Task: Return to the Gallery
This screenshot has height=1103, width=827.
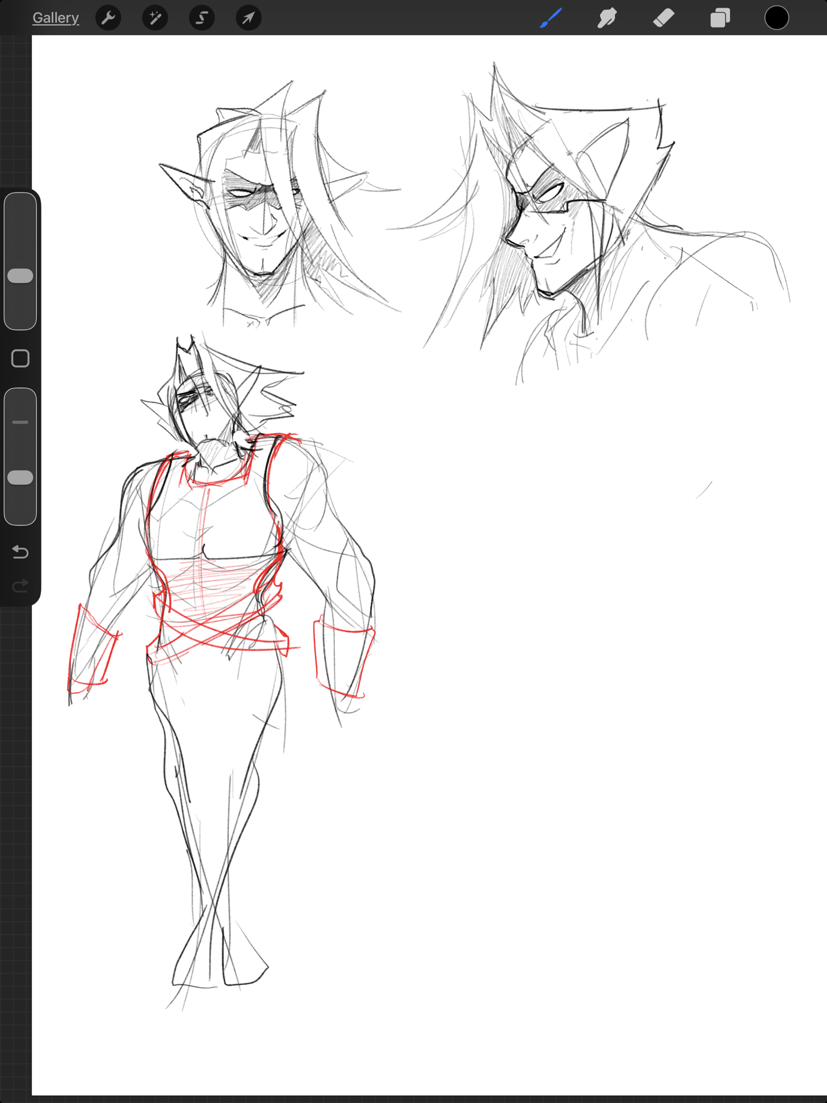Action: pos(55,18)
